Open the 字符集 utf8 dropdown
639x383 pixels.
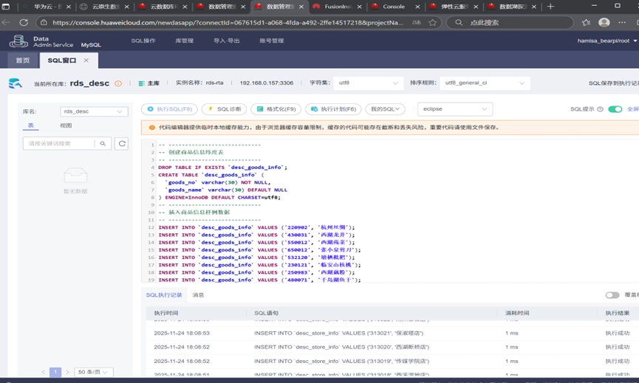pos(369,83)
